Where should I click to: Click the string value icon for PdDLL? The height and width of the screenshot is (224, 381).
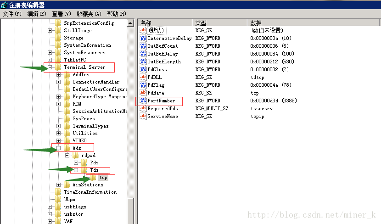[143, 77]
